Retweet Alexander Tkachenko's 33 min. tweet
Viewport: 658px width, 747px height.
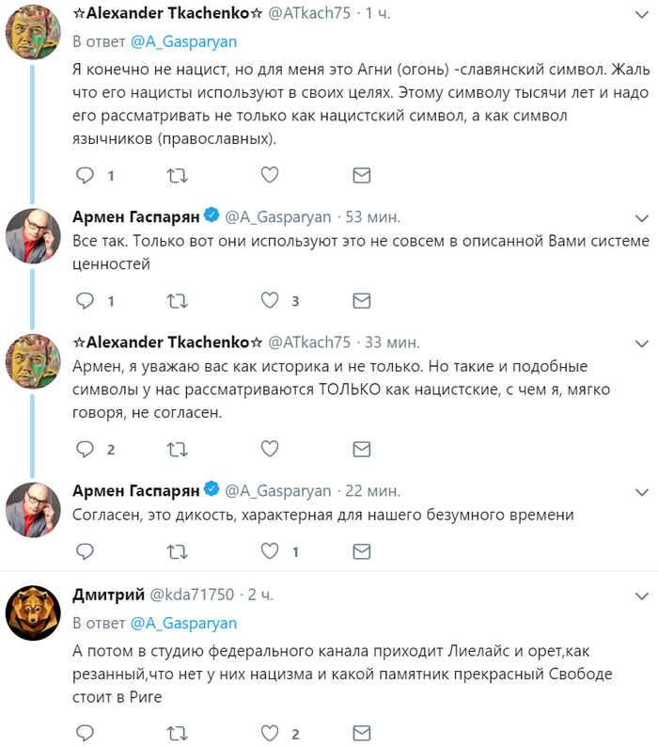177,449
